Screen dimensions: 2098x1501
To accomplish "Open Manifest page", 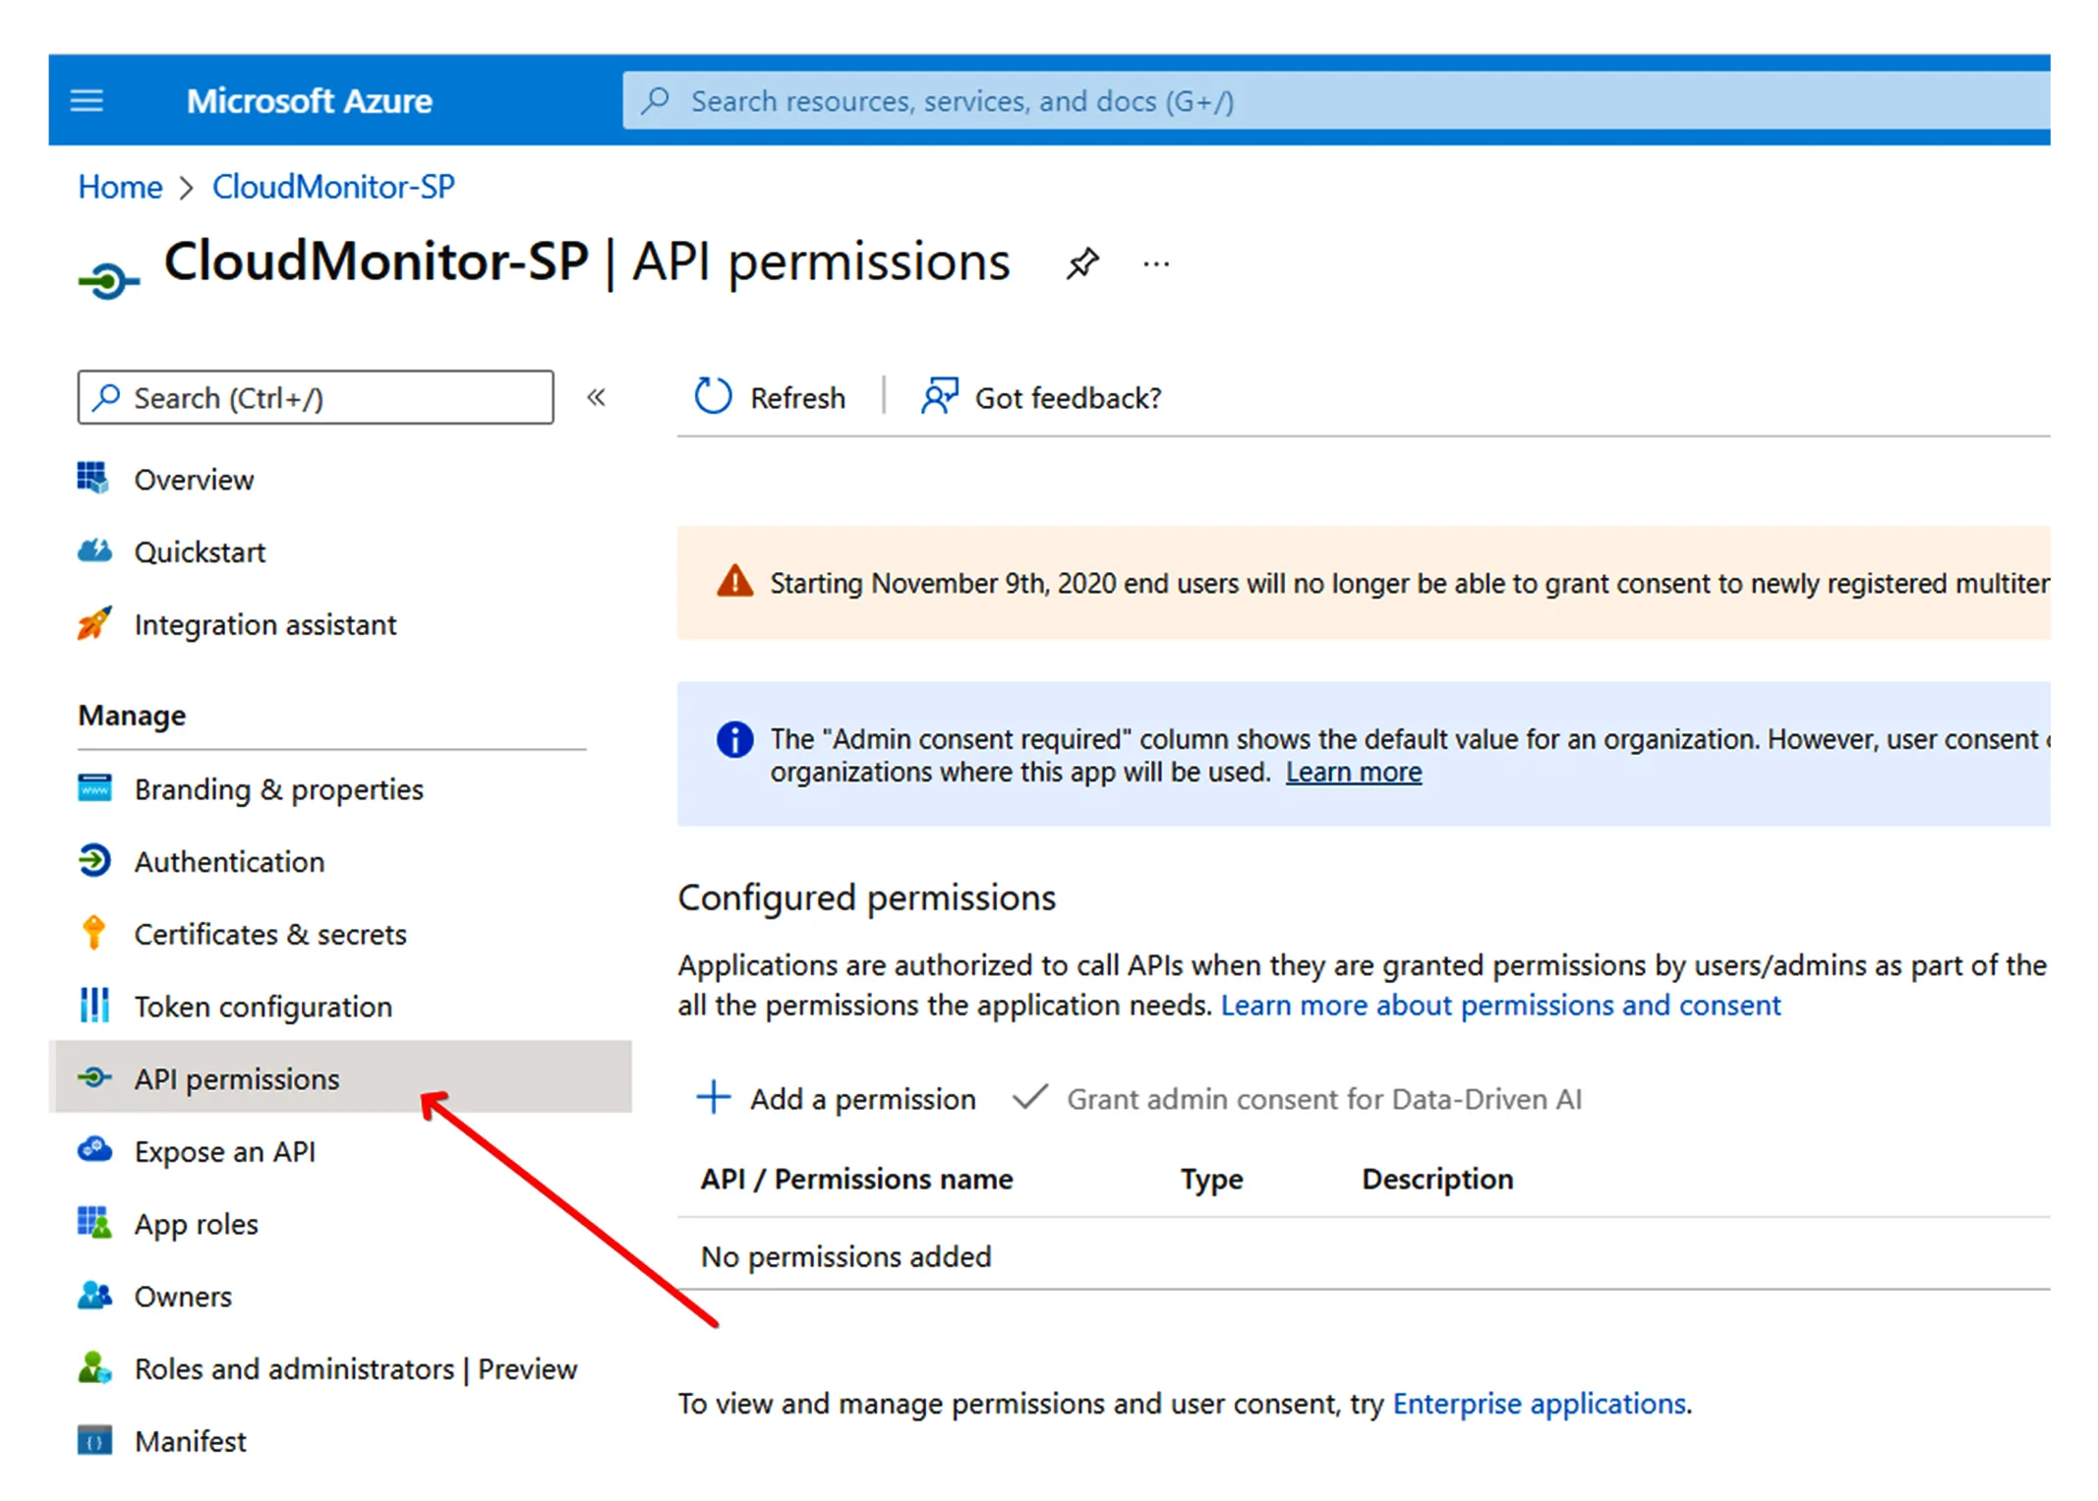I will 191,1441.
